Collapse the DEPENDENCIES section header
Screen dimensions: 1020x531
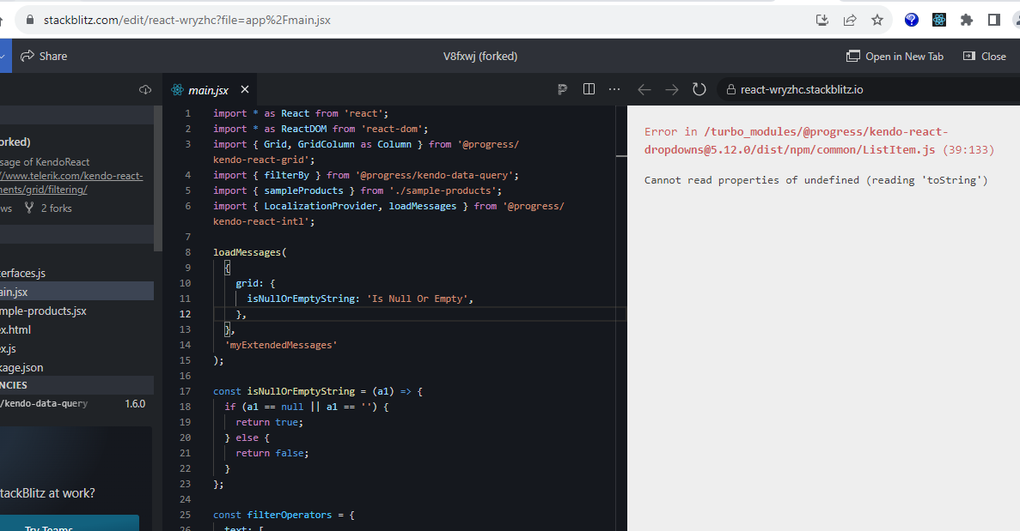76,385
